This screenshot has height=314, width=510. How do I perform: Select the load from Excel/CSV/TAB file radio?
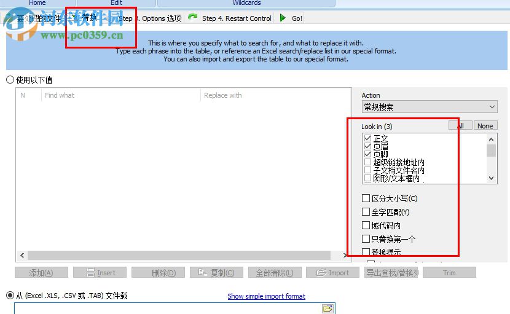point(10,295)
